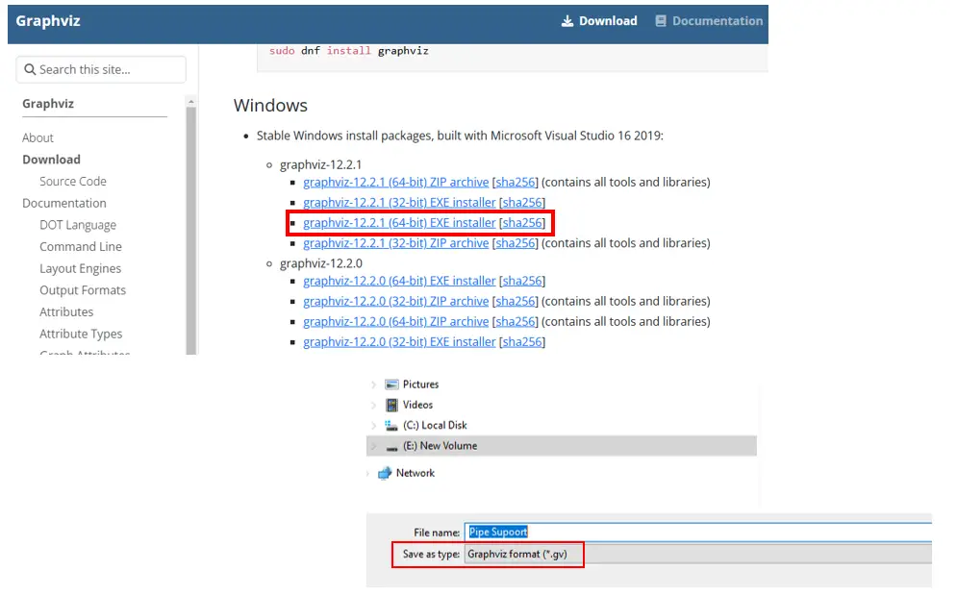Expand the (E:) New Volume node
Image resolution: width=957 pixels, height=596 pixels.
tap(373, 446)
